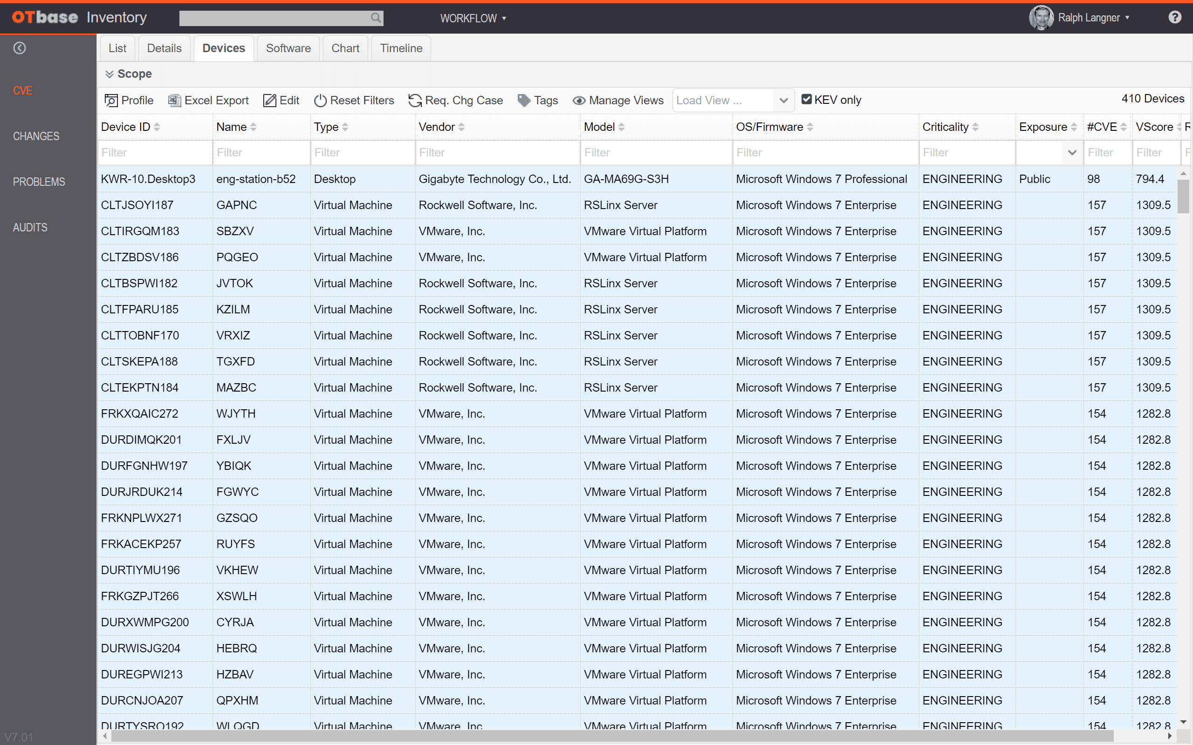Click the Req. Chg Case refresh icon

(415, 101)
